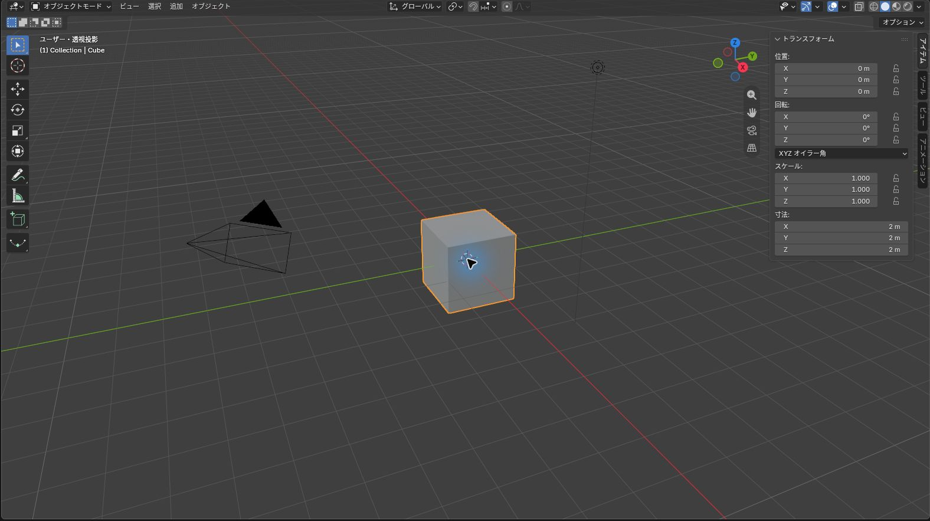Toggle viewport overlays button
Screen dimensions: 930x521
(x=833, y=6)
